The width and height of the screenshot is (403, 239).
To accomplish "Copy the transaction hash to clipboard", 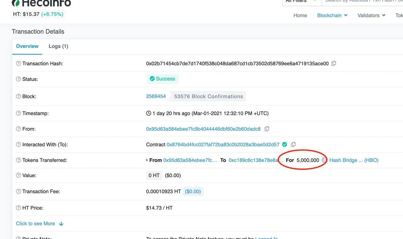I will (334, 63).
